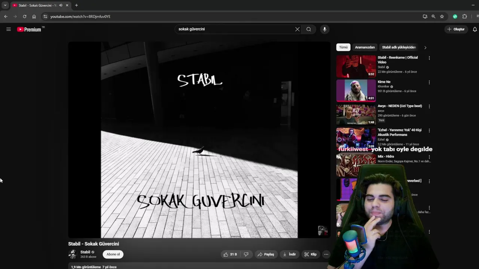Open Stabil - Reenkarne video thumbnail

pyautogui.click(x=356, y=66)
